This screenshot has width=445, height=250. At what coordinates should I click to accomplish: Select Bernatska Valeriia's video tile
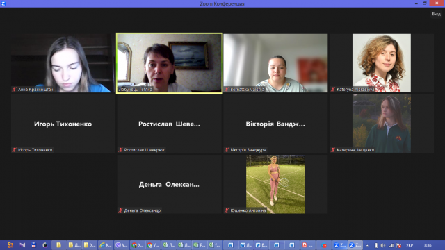[x=275, y=63]
